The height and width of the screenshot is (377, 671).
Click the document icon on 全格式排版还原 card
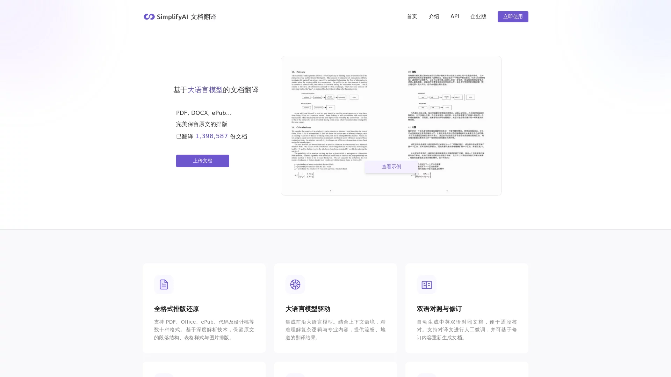tap(164, 284)
